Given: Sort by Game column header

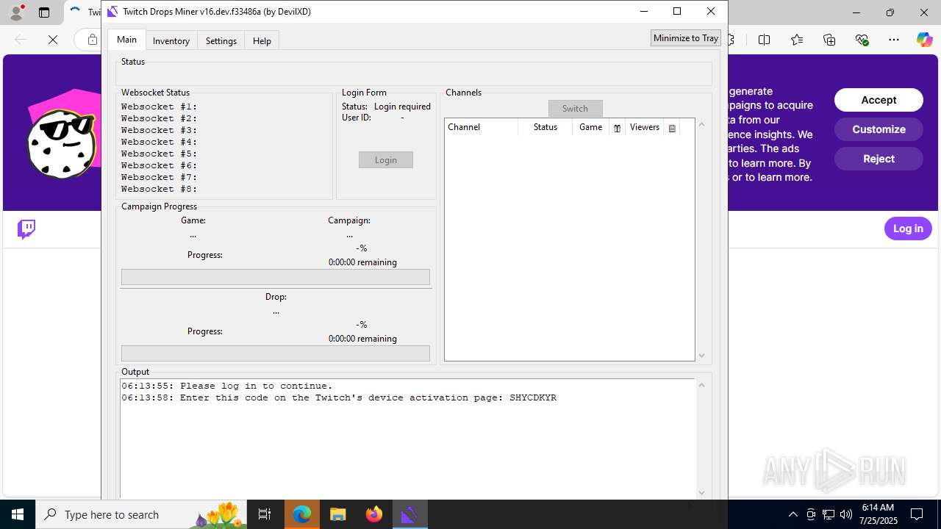Looking at the screenshot, I should 590,127.
